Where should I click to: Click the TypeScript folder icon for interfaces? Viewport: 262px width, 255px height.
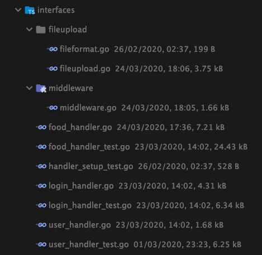pos(30,10)
